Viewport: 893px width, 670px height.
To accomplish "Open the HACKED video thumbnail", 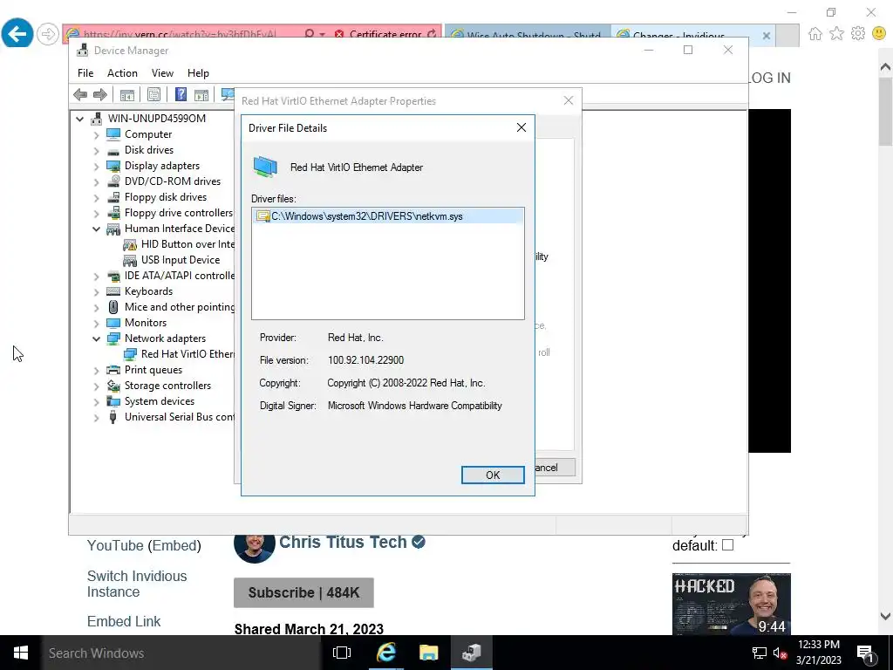I will [732, 604].
